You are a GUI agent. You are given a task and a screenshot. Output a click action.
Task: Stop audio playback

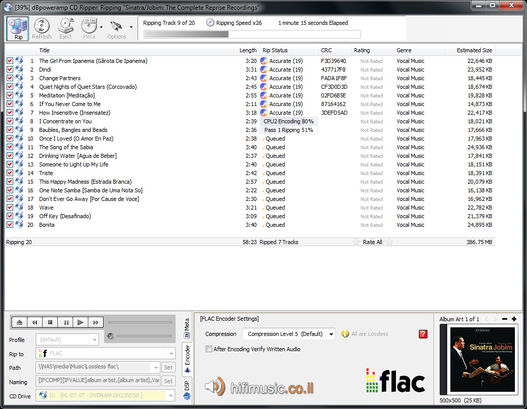50,322
